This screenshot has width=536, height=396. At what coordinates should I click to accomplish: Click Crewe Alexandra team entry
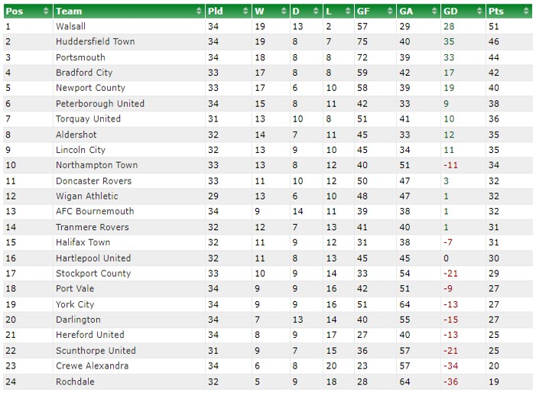click(93, 366)
